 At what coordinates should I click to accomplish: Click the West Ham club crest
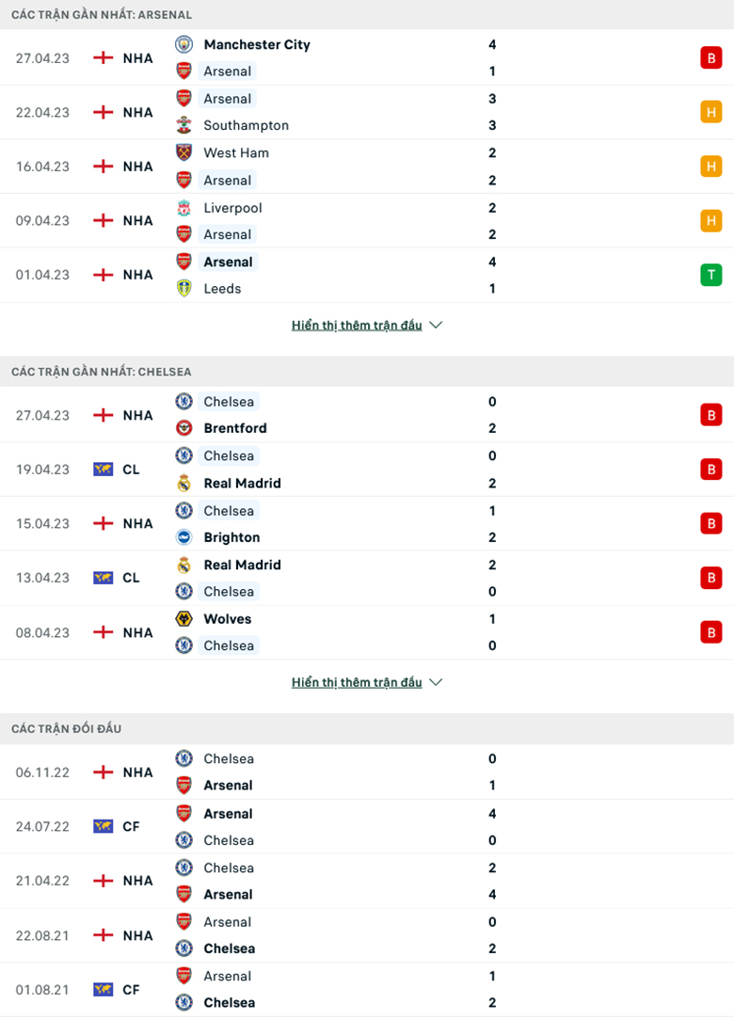click(184, 152)
